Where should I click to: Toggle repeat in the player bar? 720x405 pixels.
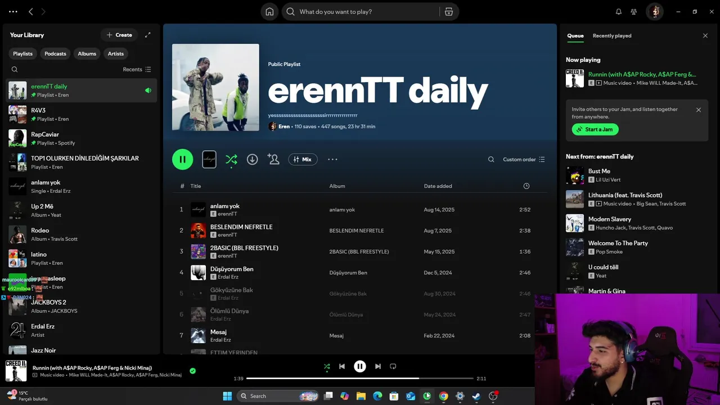393,366
